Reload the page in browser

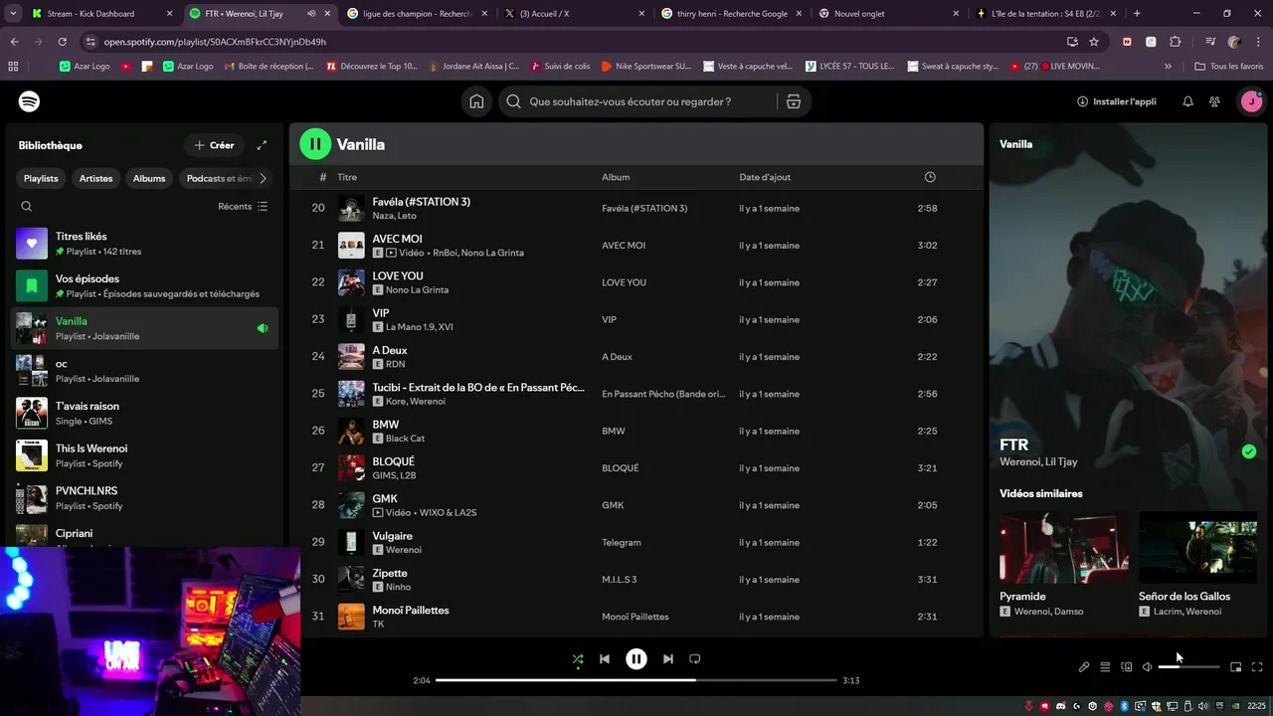[62, 42]
